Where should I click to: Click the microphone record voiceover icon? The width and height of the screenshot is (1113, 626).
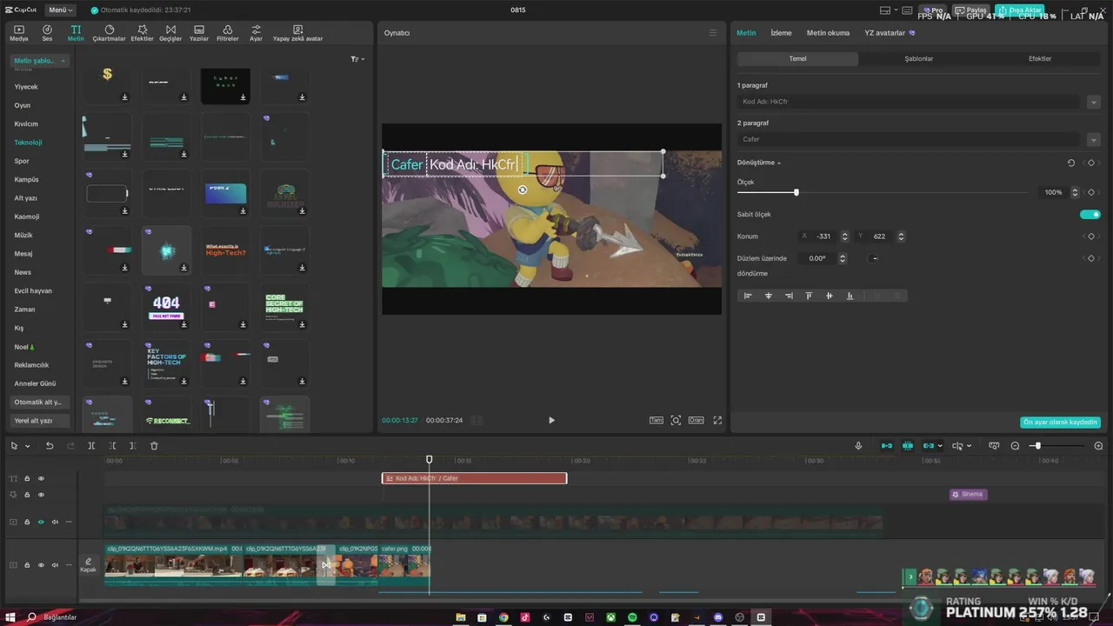pyautogui.click(x=858, y=446)
